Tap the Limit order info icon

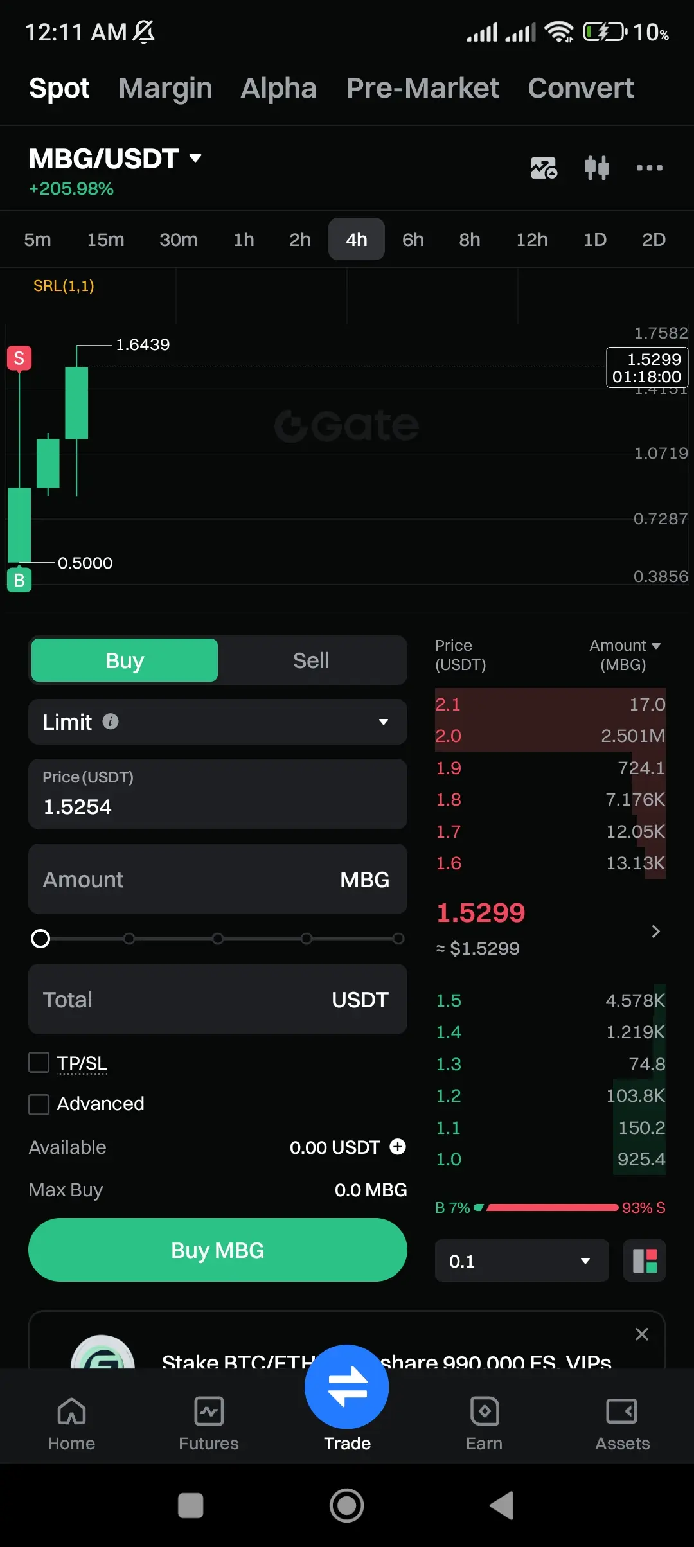(x=111, y=721)
